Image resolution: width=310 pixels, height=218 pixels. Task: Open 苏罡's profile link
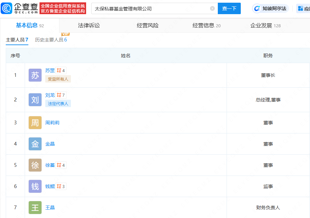[50, 70]
